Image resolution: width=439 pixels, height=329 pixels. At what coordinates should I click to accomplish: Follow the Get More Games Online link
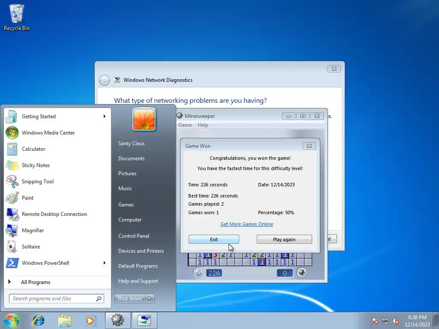click(x=247, y=224)
